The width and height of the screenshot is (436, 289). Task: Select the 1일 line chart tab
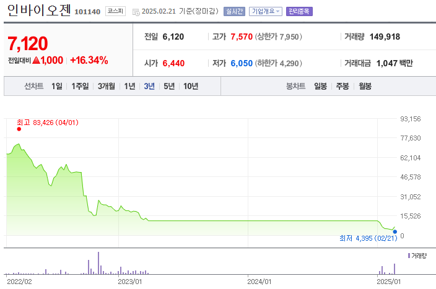tap(57, 86)
